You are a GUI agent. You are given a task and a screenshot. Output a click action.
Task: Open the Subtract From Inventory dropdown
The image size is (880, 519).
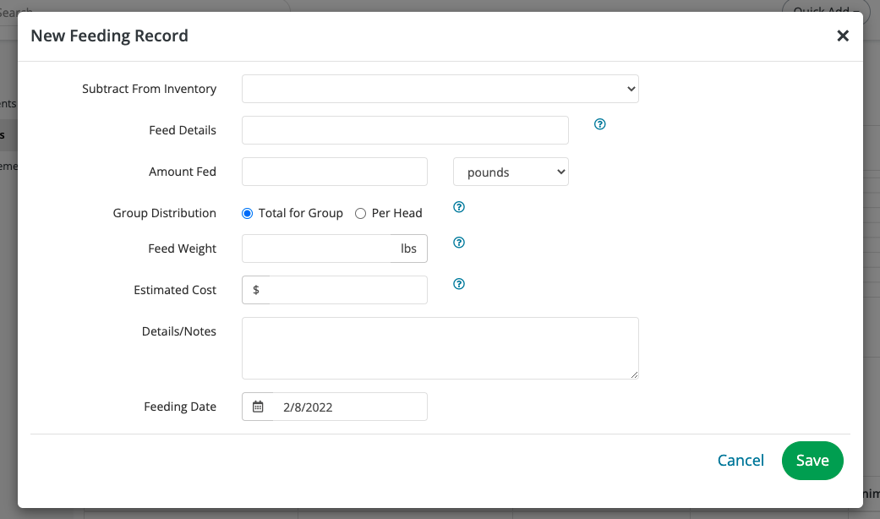point(440,89)
